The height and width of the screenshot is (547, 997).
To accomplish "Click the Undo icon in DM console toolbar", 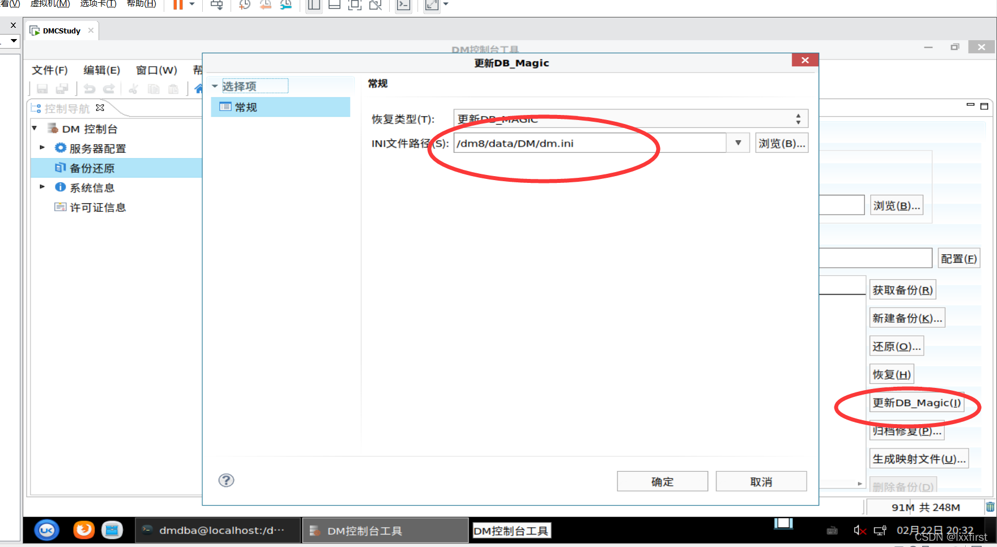I will click(90, 89).
